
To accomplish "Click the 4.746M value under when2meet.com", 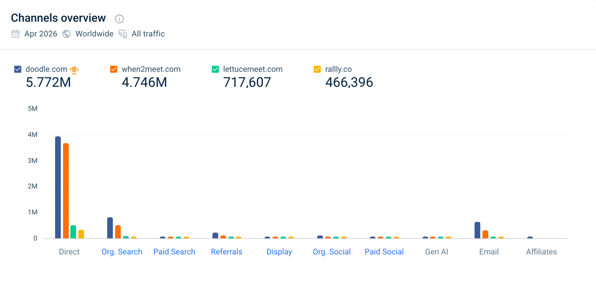I will coord(144,83).
